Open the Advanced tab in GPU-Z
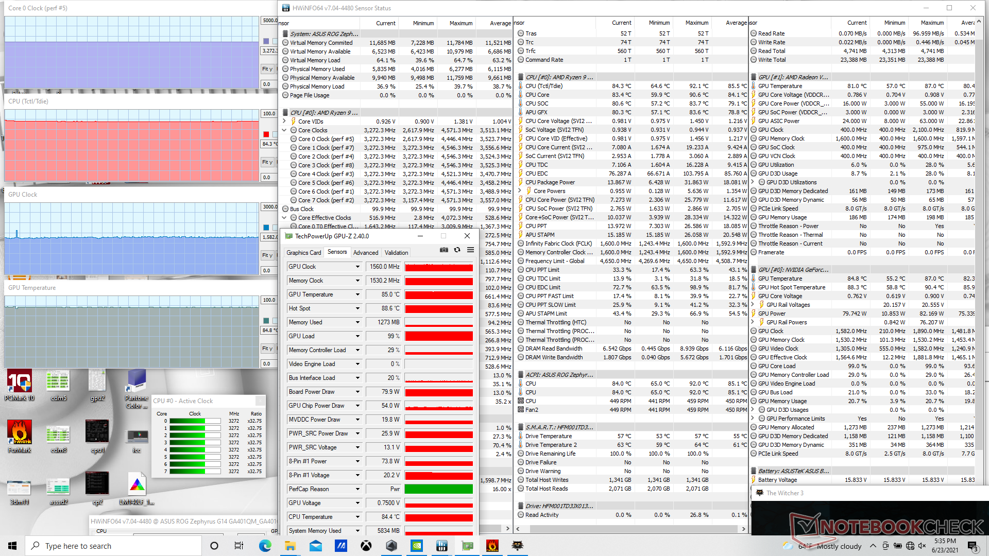Image resolution: width=989 pixels, height=556 pixels. (x=366, y=252)
